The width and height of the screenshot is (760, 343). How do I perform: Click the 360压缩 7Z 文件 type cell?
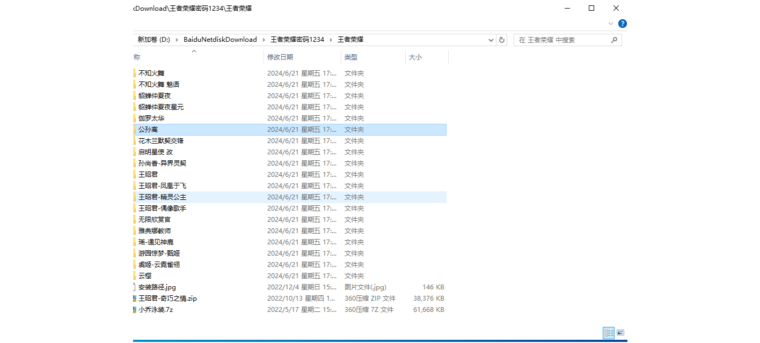click(x=369, y=309)
